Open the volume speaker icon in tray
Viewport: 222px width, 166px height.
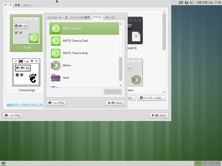point(192,3)
